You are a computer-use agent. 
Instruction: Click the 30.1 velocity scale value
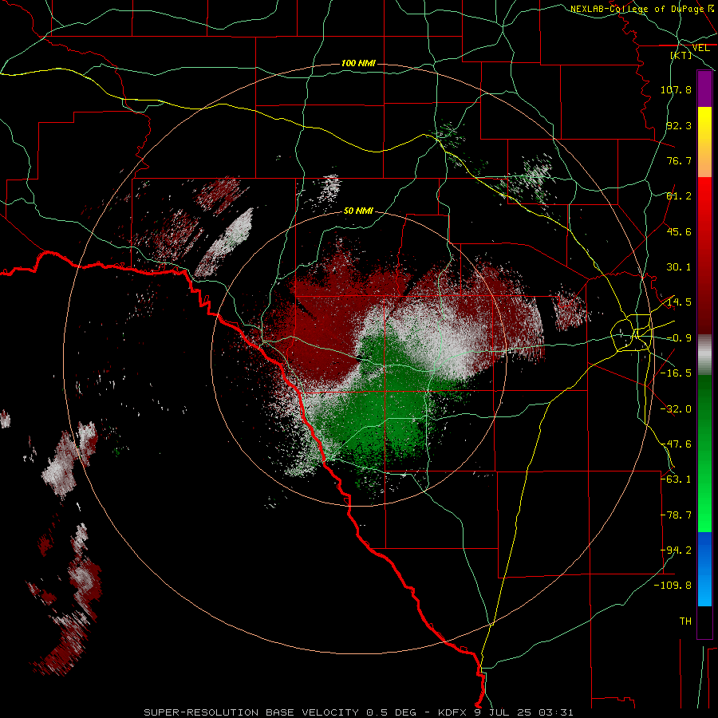pyautogui.click(x=679, y=267)
